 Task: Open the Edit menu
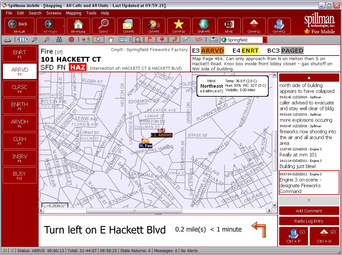tap(20, 13)
